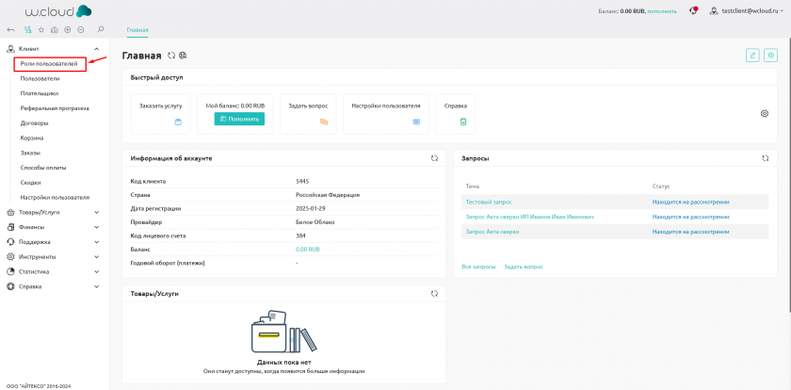The height and width of the screenshot is (390, 791).
Task: Click expand-all plus icon in sidebar toolbar
Action: [x=68, y=30]
